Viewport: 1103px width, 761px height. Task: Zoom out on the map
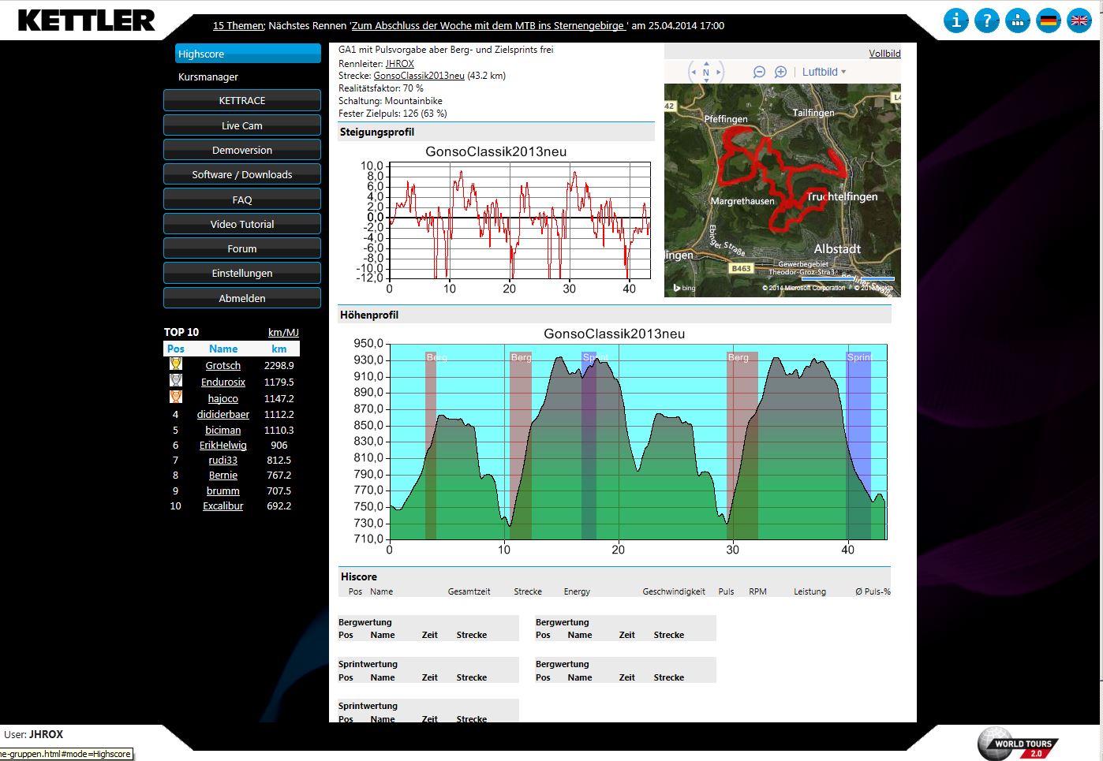(759, 72)
